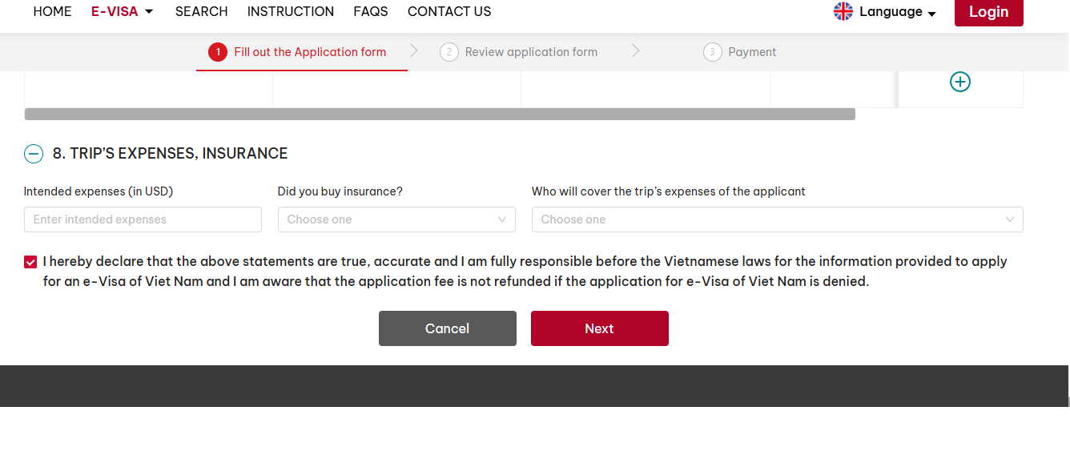Collapse section 8 using minus circle icon

click(x=34, y=154)
